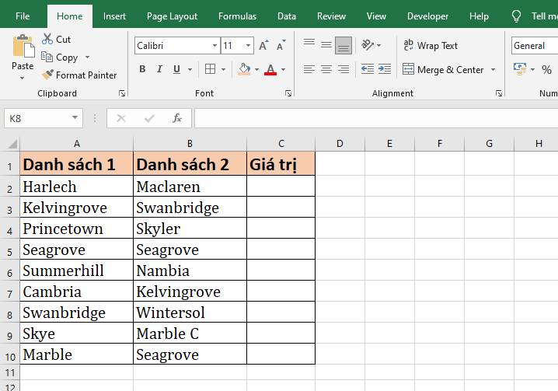Viewport: 558px width, 391px height.
Task: Toggle Italic formatting
Action: point(159,69)
